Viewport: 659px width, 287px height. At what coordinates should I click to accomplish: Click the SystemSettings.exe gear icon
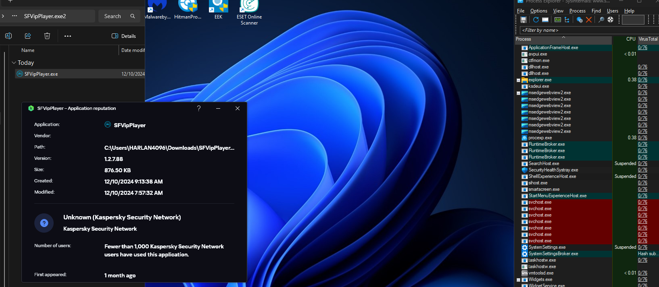[524, 247]
